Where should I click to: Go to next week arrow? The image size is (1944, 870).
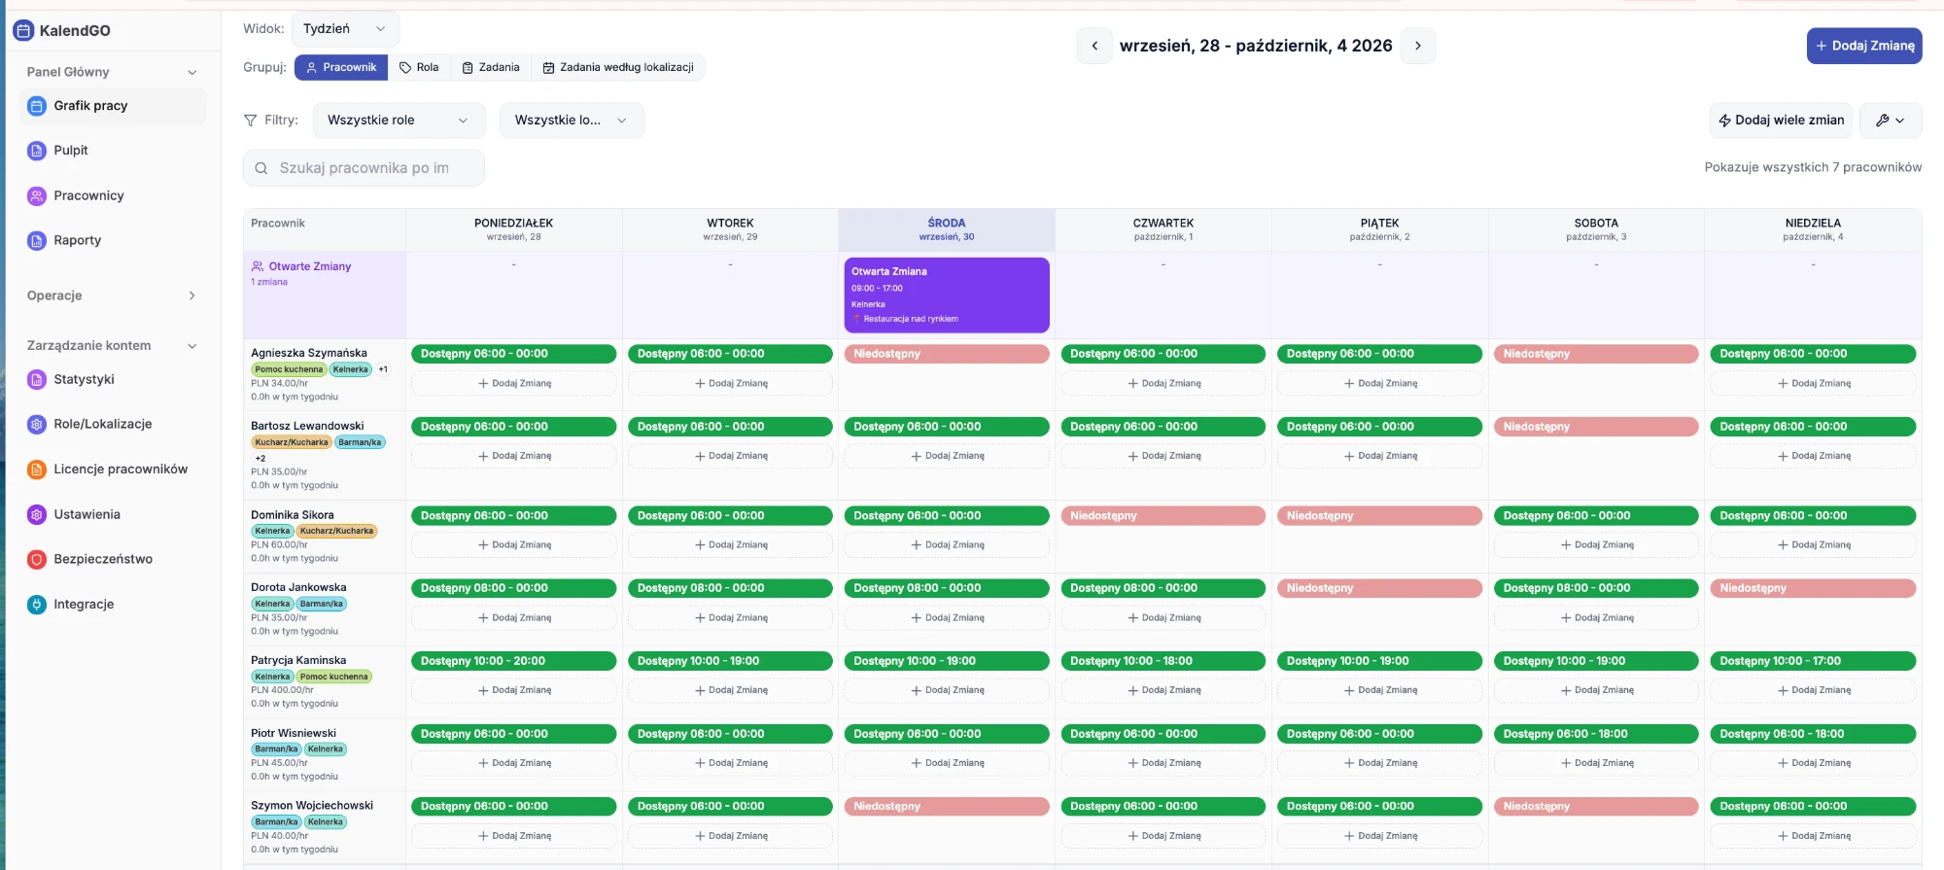(x=1418, y=46)
